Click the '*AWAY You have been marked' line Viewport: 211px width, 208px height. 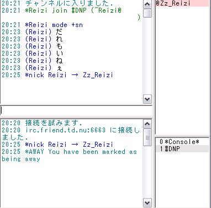(69, 155)
